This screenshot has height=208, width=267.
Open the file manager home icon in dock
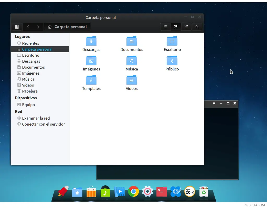(77, 192)
